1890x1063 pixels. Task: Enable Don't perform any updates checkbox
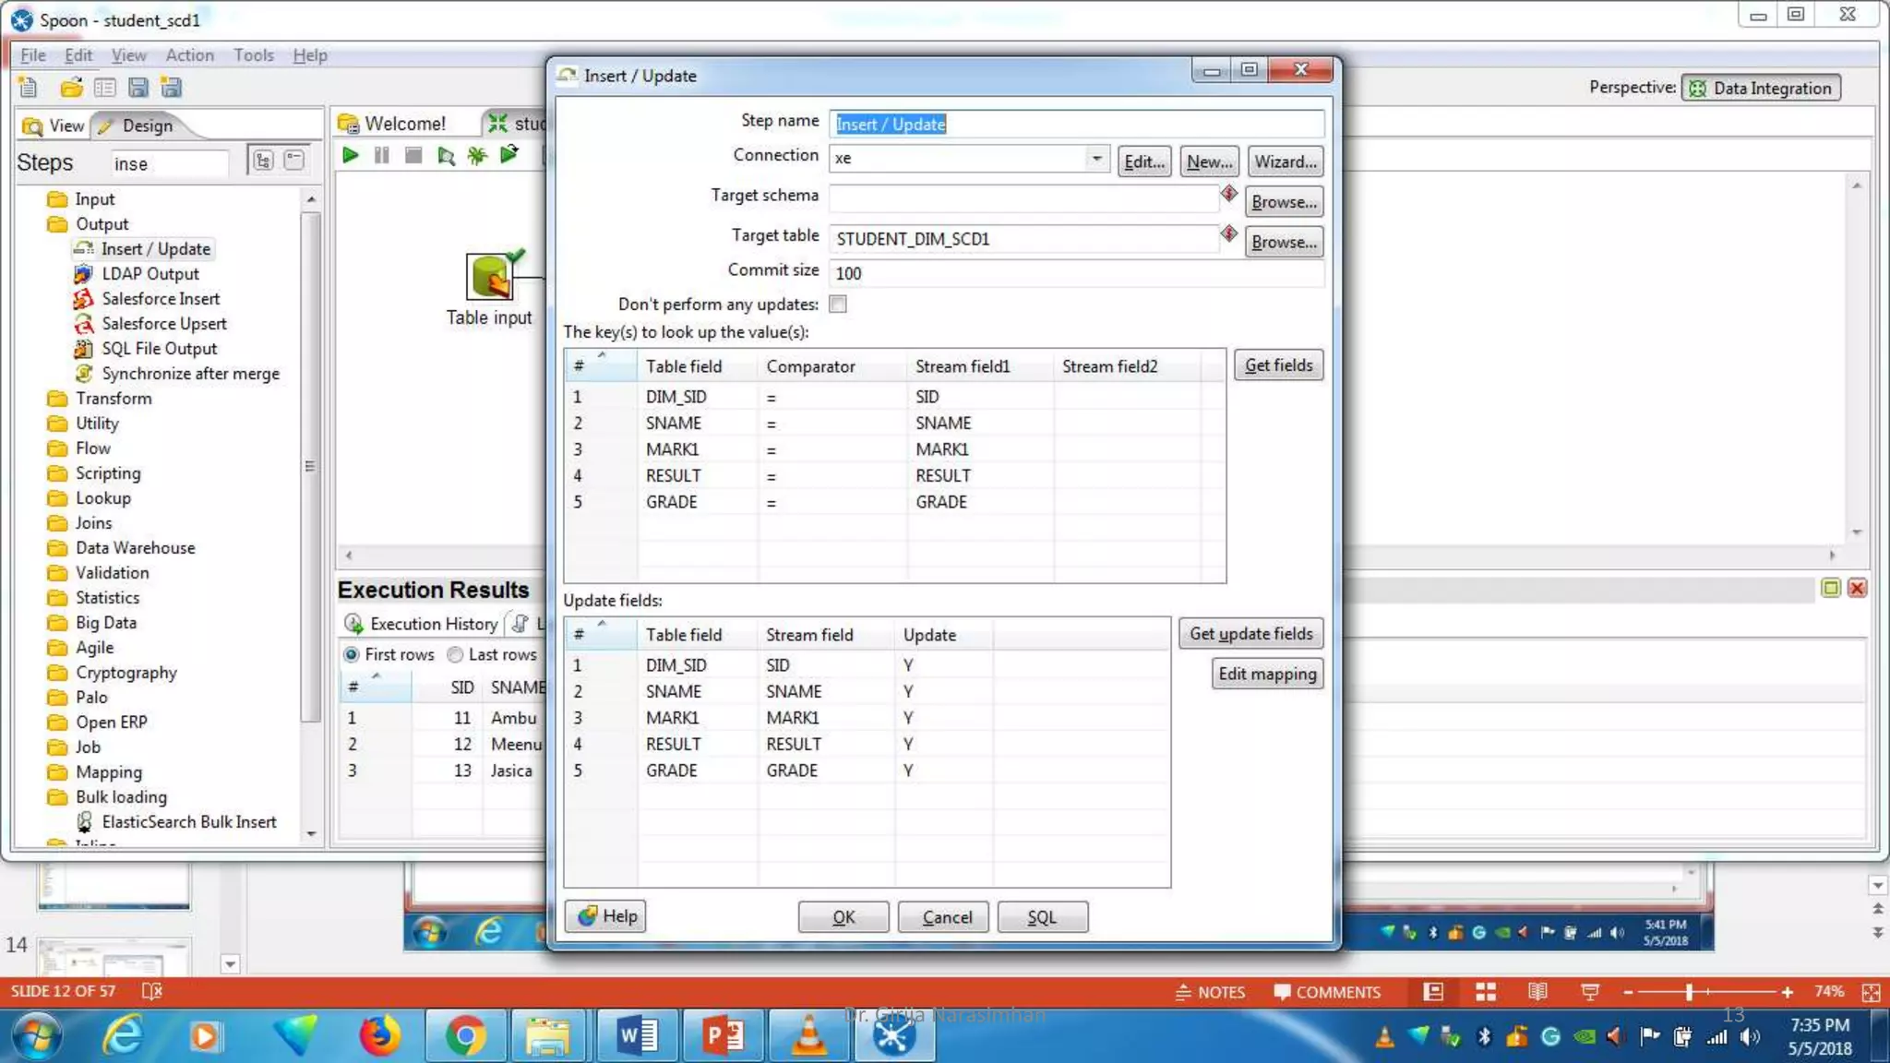pos(838,305)
